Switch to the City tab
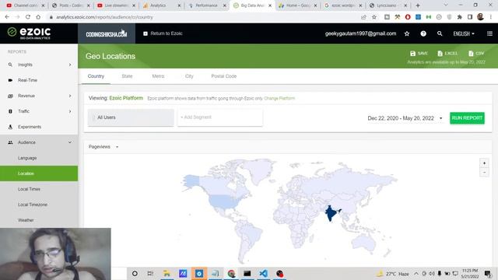Image resolution: width=498 pixels, height=280 pixels. [x=189, y=76]
